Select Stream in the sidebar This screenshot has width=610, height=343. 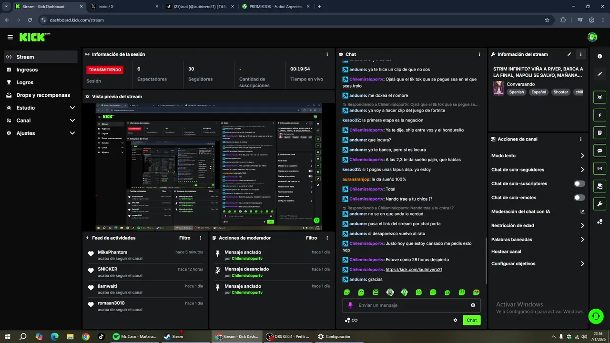click(41, 57)
